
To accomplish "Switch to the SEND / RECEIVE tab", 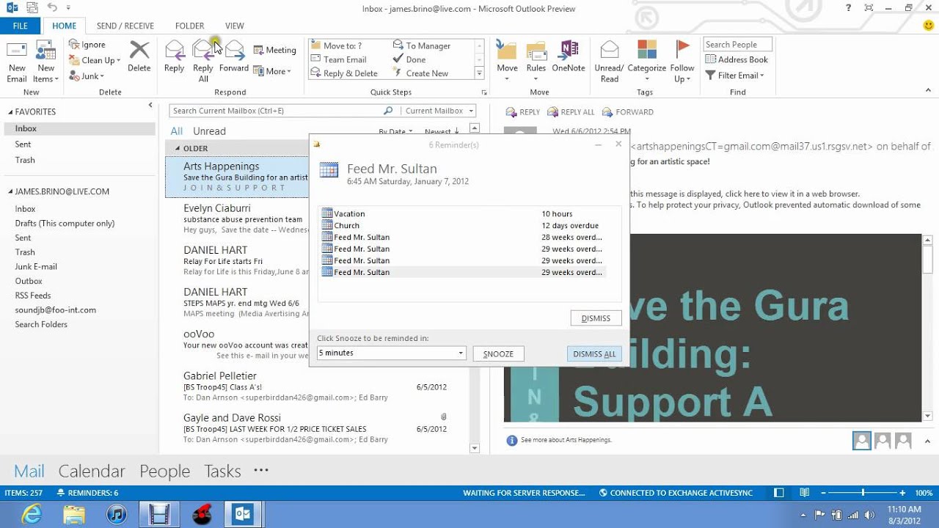I will click(125, 26).
